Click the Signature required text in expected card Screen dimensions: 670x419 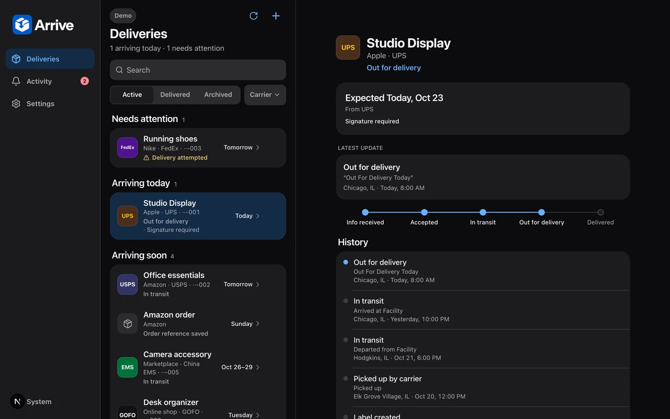[x=372, y=122]
